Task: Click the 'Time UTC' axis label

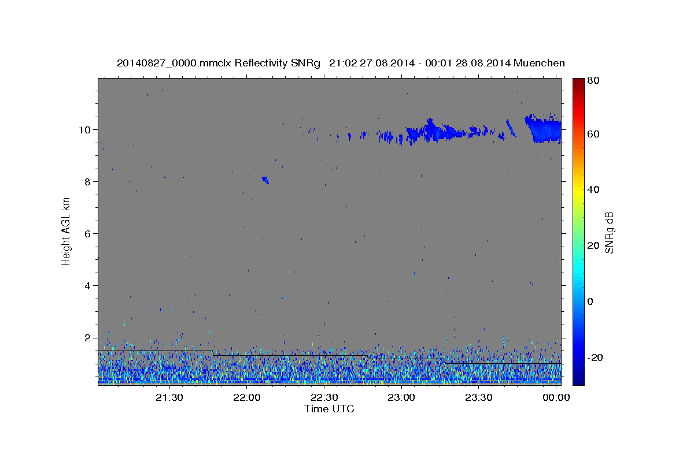Action: pos(329,409)
